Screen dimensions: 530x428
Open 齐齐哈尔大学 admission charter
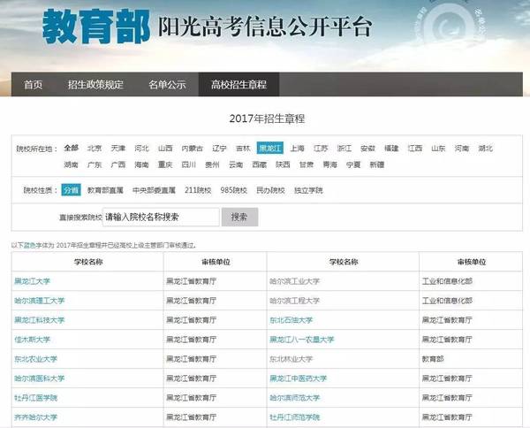[x=36, y=417]
